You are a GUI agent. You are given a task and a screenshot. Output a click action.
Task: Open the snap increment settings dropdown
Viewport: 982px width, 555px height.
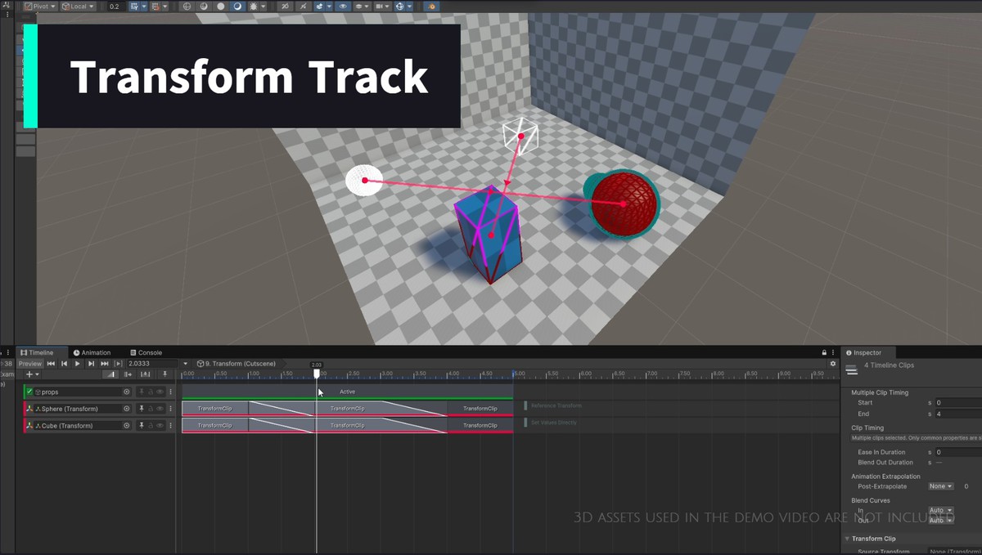164,7
